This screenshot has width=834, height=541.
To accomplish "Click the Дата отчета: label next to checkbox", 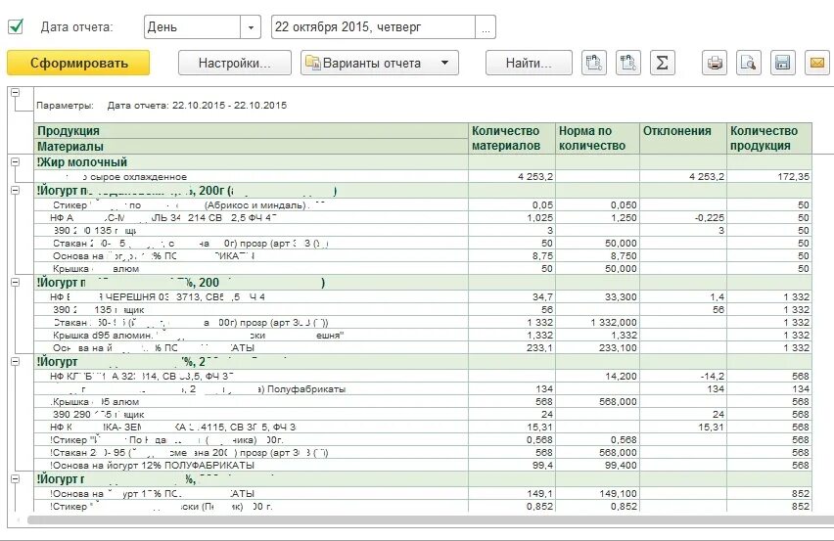I will click(x=76, y=27).
